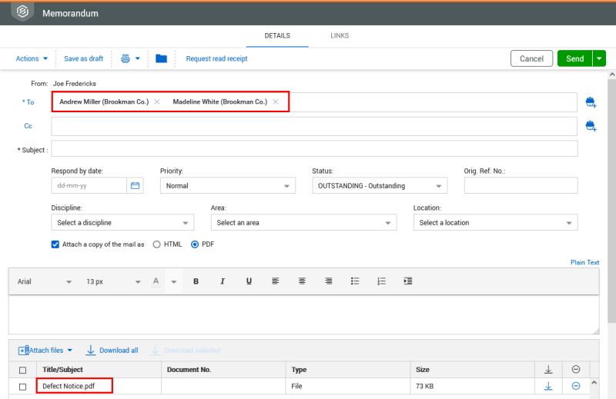
Task: Apply italic formatting
Action: click(x=223, y=281)
